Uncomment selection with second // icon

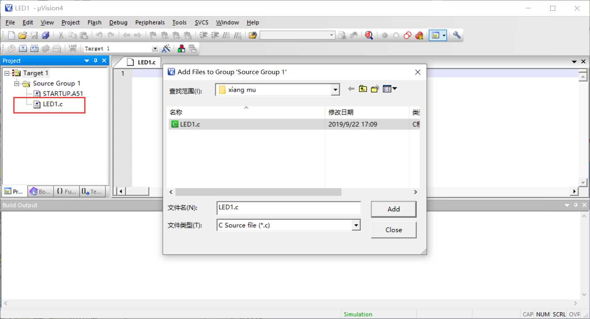[x=238, y=36]
